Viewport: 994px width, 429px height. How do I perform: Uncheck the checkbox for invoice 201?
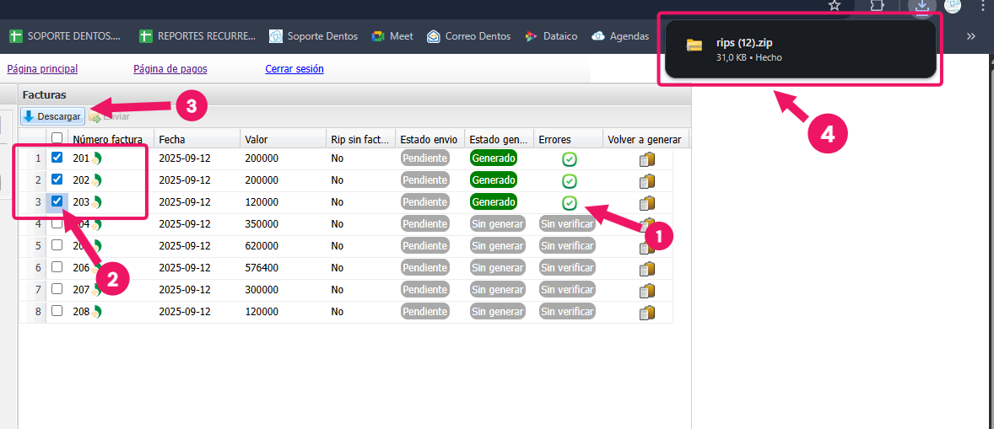pyautogui.click(x=57, y=158)
